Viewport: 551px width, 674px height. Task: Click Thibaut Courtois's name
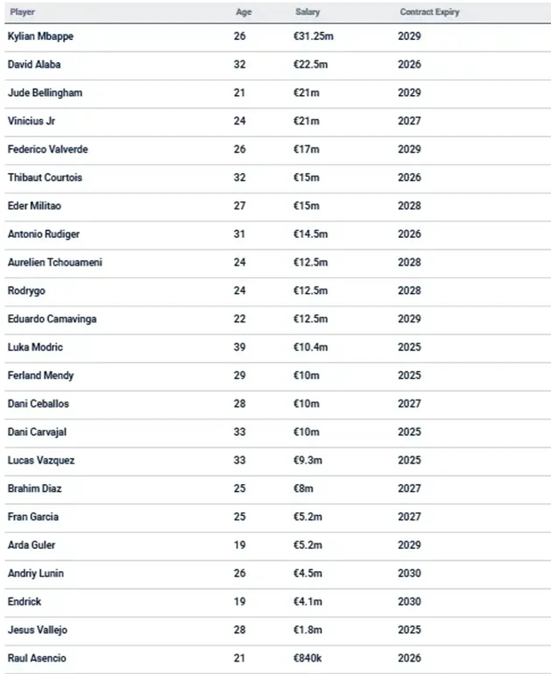point(44,178)
